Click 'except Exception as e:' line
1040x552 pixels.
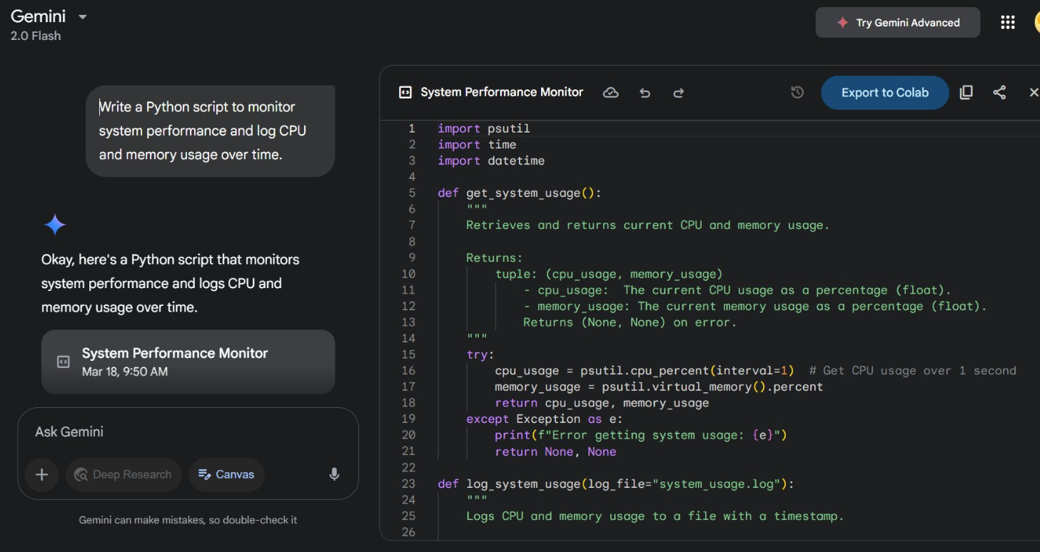click(x=545, y=419)
